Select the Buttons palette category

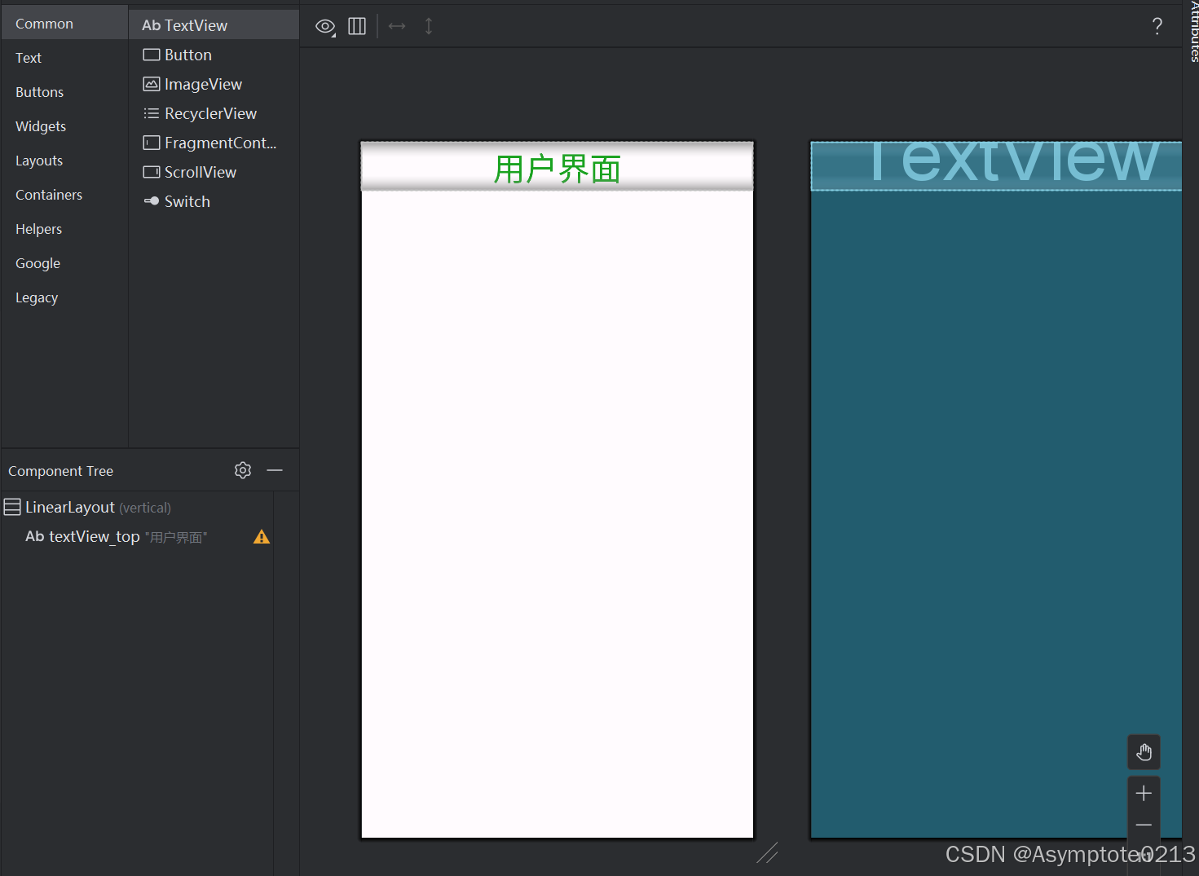click(x=64, y=92)
